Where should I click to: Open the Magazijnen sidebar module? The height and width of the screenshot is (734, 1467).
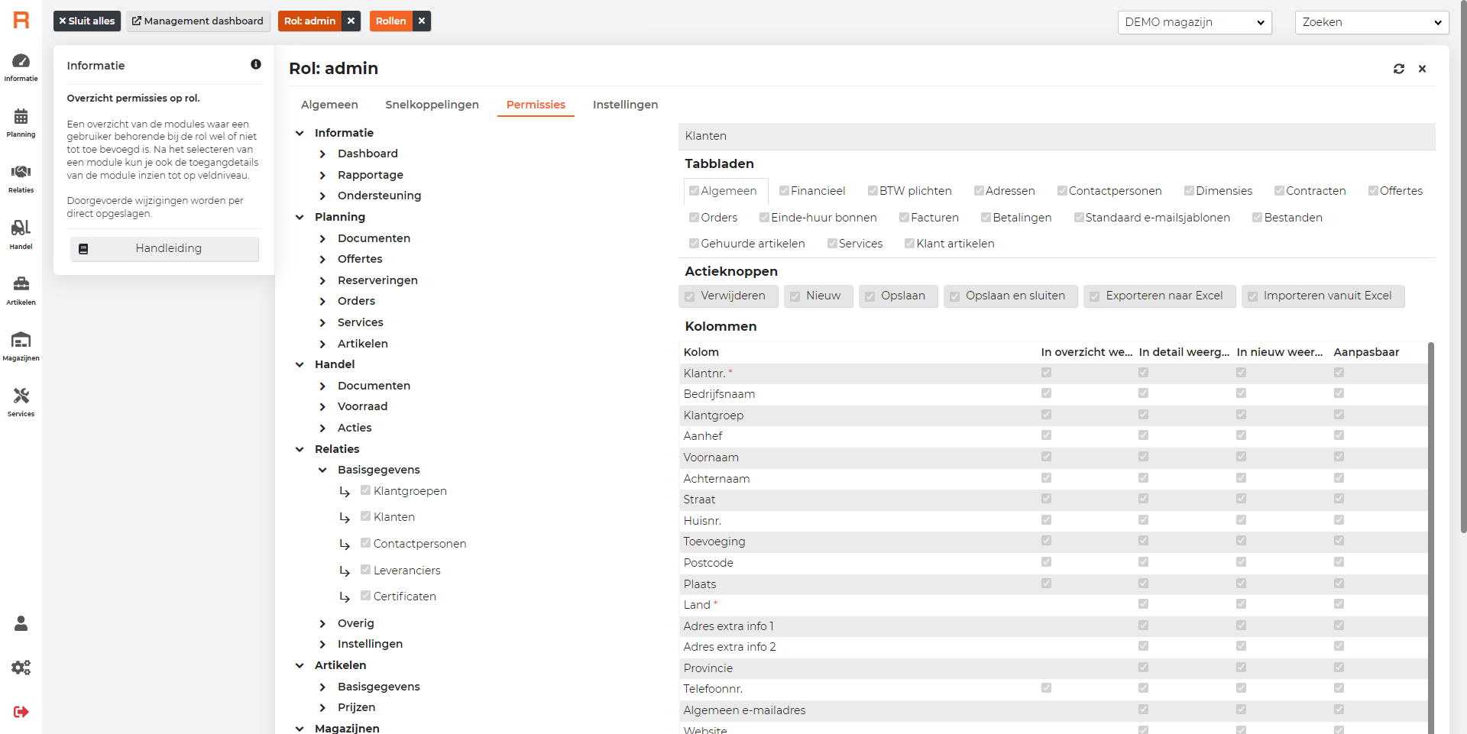pyautogui.click(x=21, y=346)
